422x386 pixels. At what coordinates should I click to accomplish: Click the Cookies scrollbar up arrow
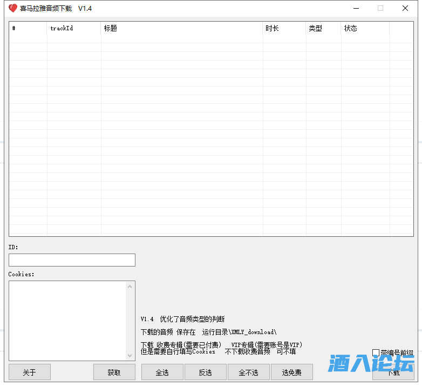(130, 287)
